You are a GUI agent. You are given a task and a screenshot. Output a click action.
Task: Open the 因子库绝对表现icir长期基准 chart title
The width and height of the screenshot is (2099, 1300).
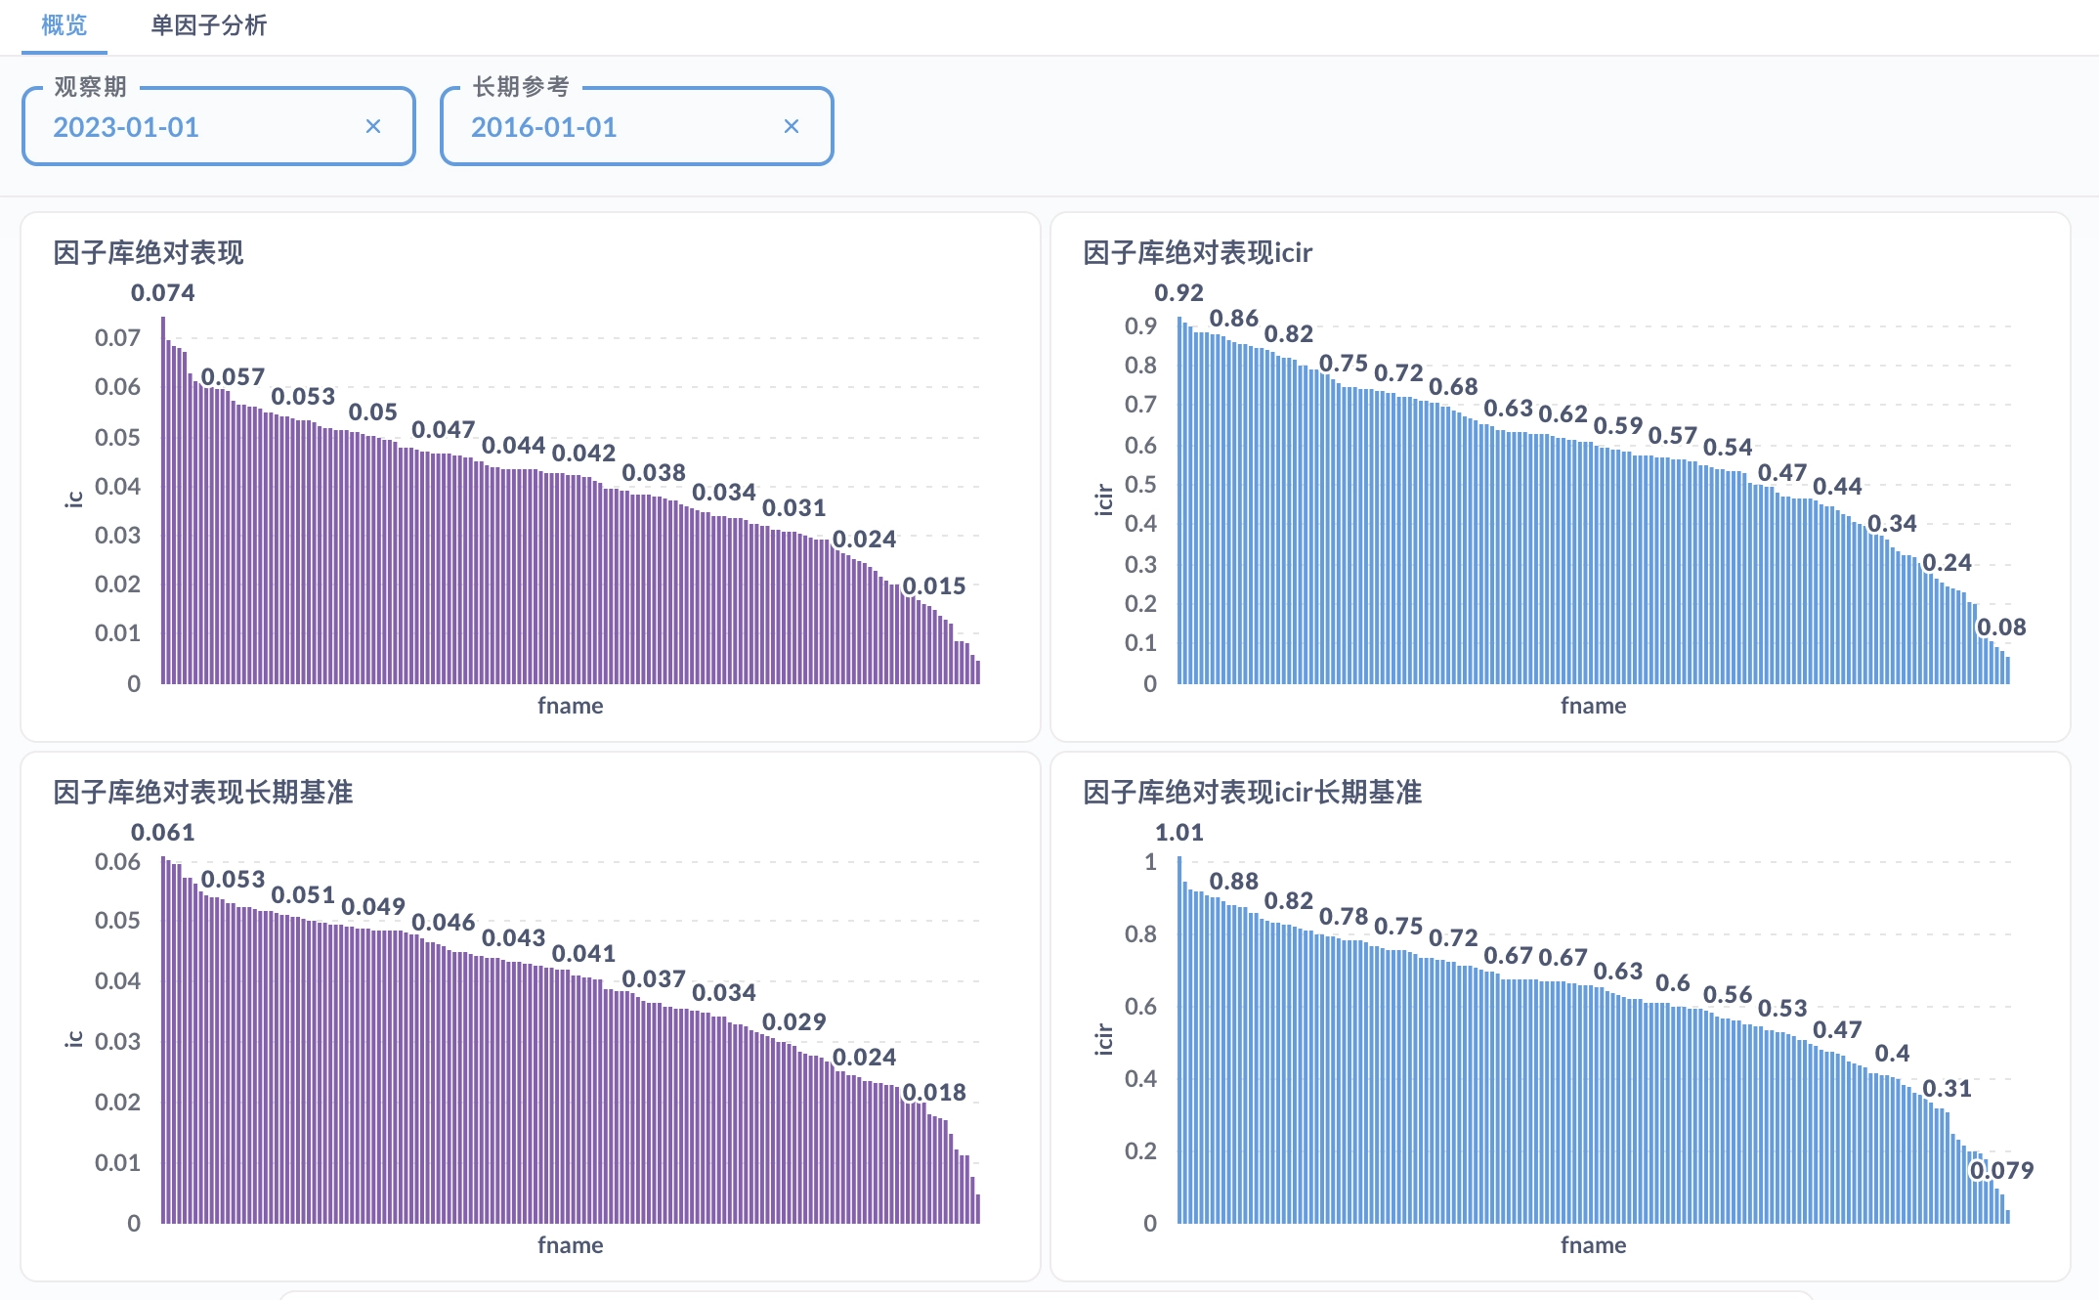tap(1252, 793)
